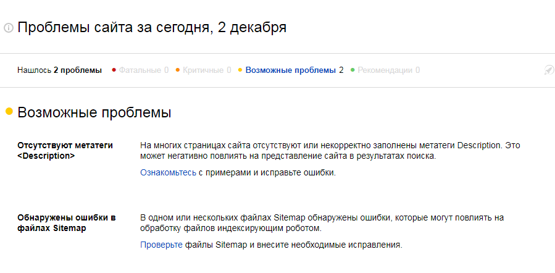Click the red dot before Фатальные
This screenshot has height=273, width=555.
[114, 70]
